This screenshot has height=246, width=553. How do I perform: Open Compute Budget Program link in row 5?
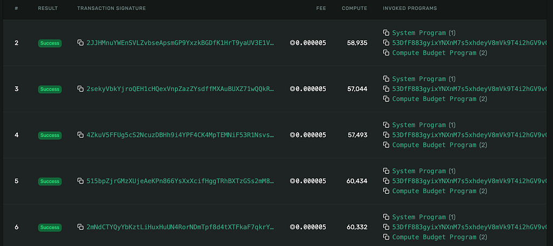434,191
